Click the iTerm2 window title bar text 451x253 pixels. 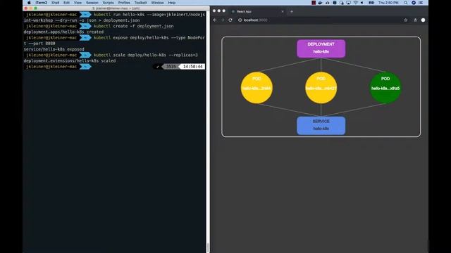116,8
